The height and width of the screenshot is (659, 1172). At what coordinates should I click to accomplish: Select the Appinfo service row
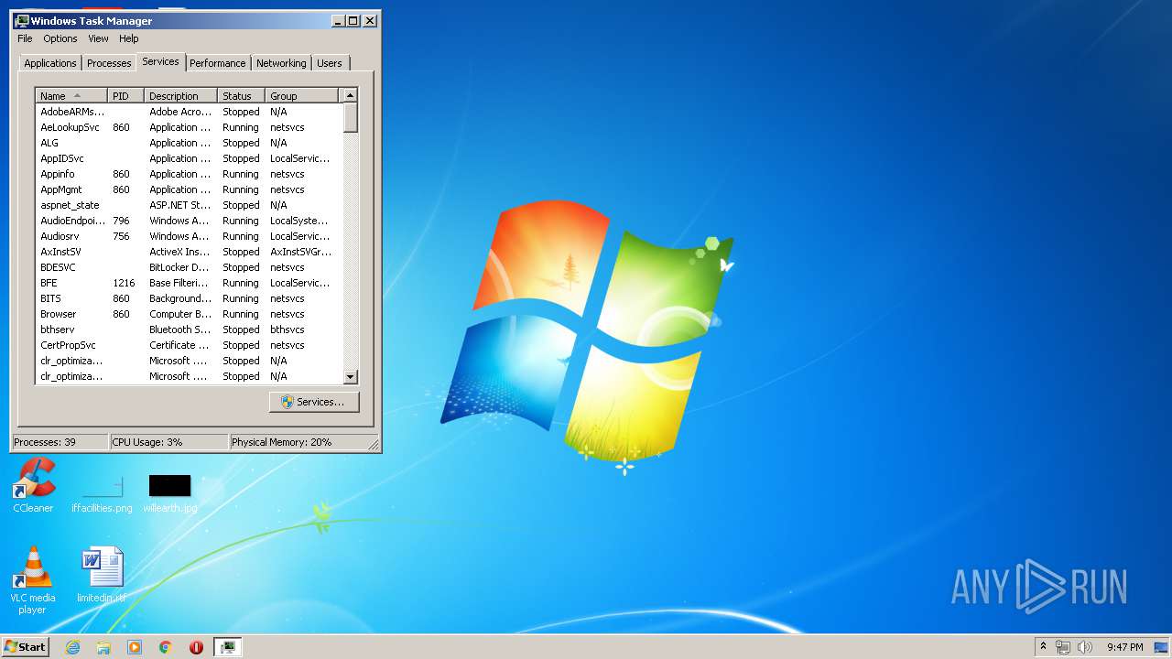click(x=189, y=174)
